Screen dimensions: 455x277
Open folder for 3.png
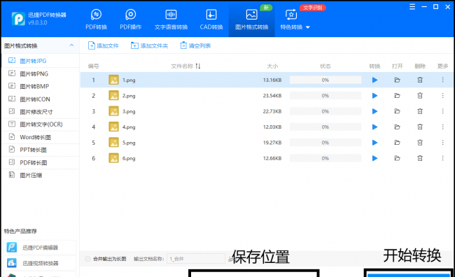[x=398, y=111]
